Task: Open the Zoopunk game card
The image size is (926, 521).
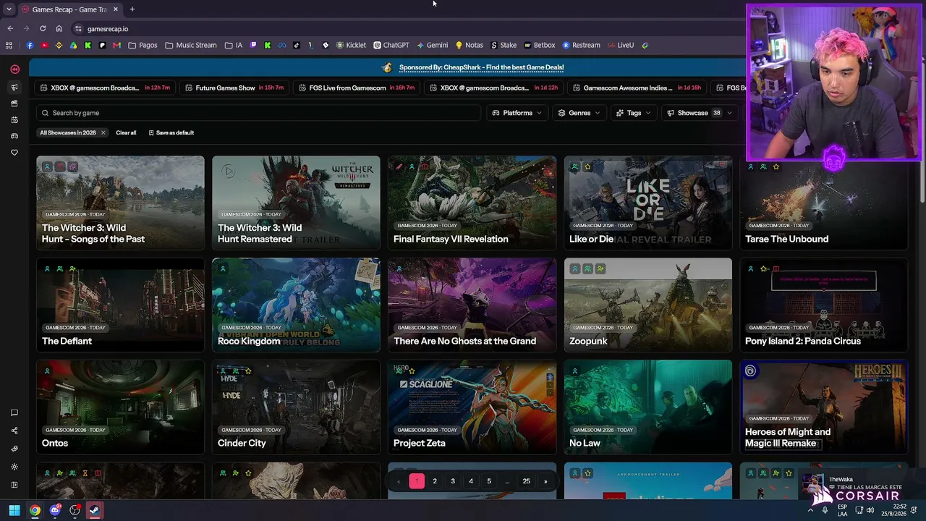Action: (648, 305)
